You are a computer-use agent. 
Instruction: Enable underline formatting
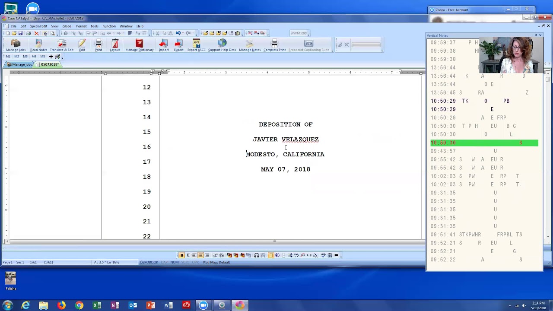[x=188, y=255]
